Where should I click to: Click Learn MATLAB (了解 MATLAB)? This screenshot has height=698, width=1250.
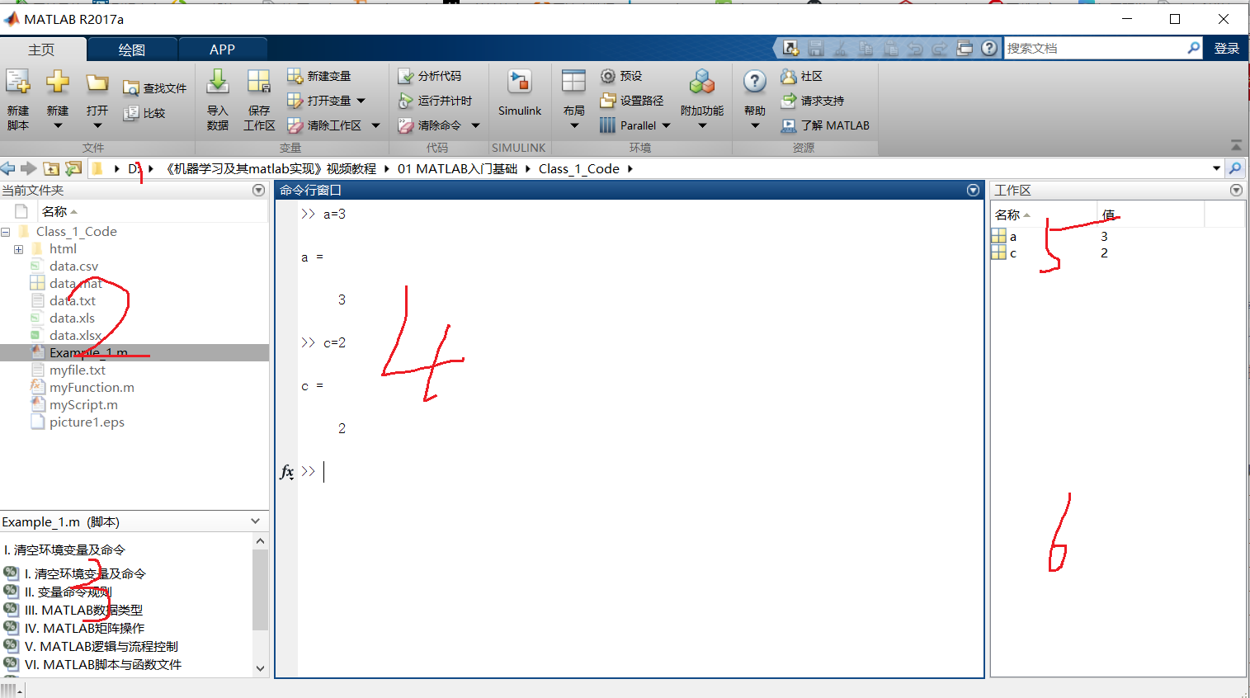tap(825, 125)
